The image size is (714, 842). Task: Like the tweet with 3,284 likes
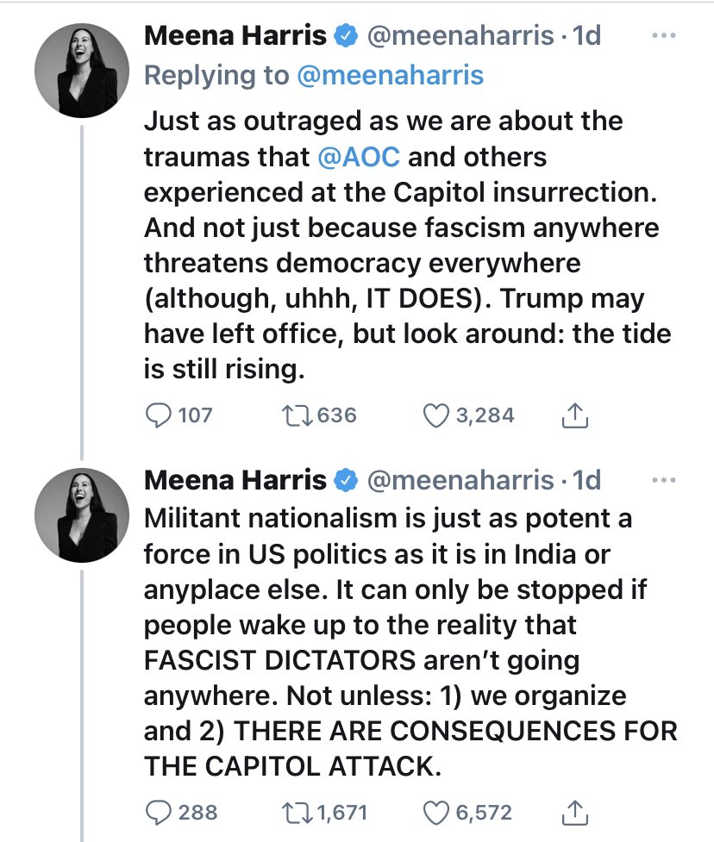[x=436, y=415]
